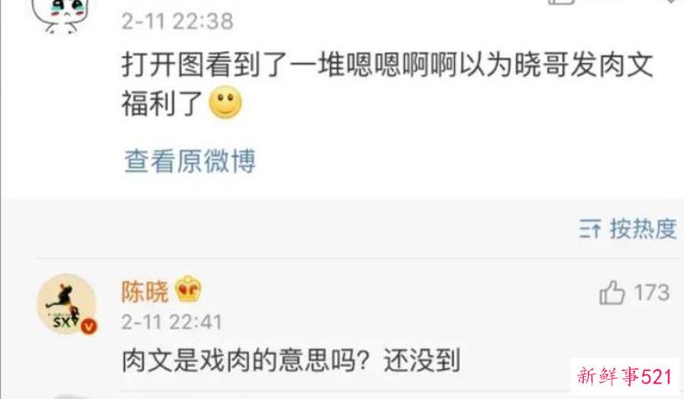This screenshot has width=684, height=399.
Task: Click the 2-11 22:41 reply timestamp
Action: click(x=171, y=322)
